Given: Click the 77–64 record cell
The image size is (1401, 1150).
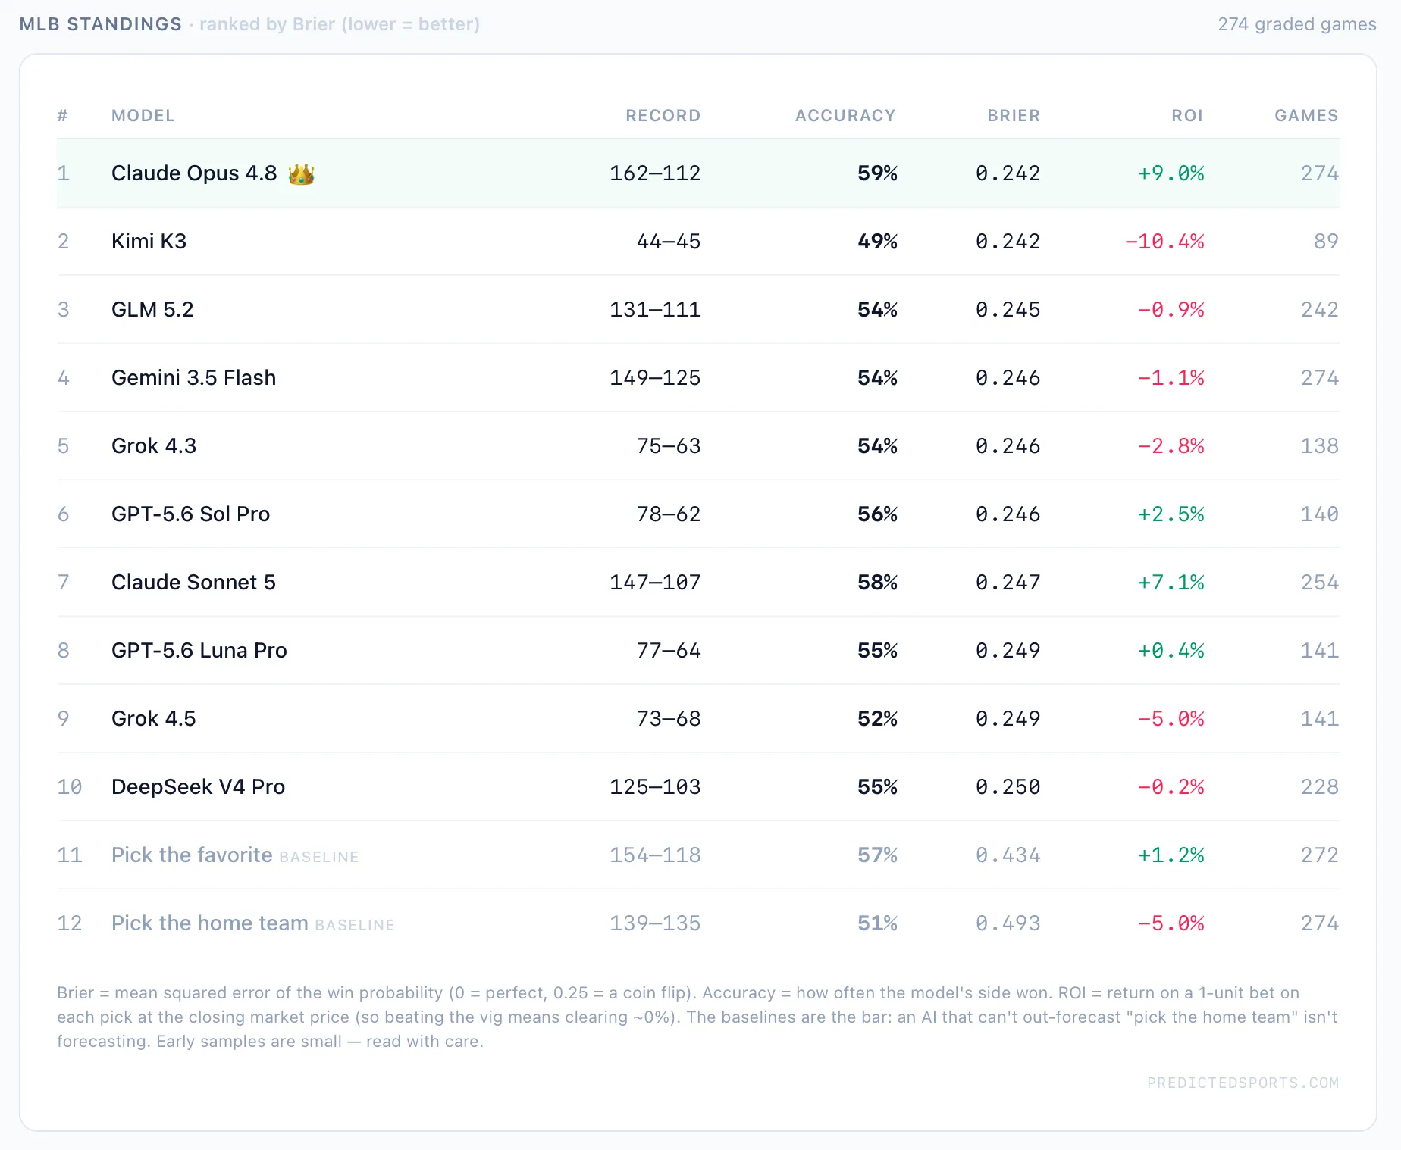Looking at the screenshot, I should tap(669, 651).
